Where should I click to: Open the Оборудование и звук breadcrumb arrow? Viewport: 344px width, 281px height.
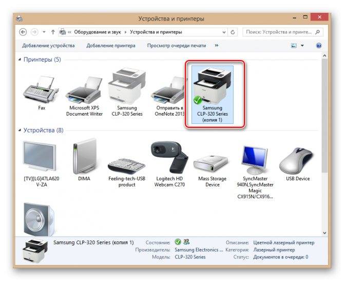click(125, 32)
